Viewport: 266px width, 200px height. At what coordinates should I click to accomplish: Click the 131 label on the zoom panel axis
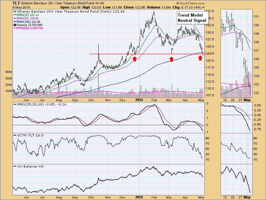click(256, 17)
